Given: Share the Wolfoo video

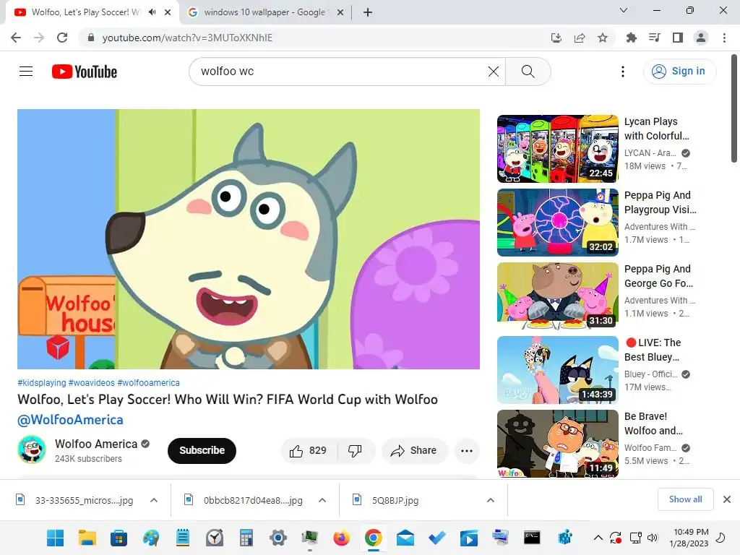Looking at the screenshot, I should tap(413, 451).
